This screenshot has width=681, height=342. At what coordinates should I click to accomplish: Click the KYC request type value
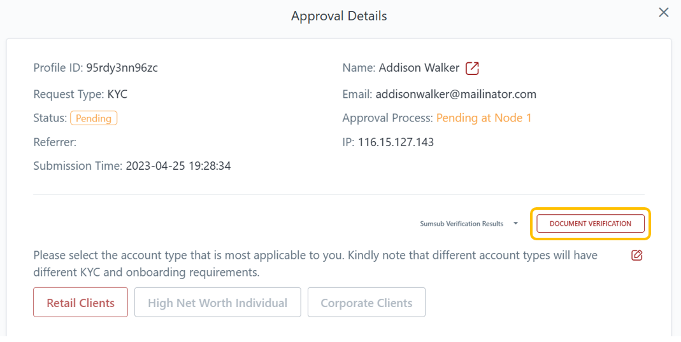click(117, 94)
